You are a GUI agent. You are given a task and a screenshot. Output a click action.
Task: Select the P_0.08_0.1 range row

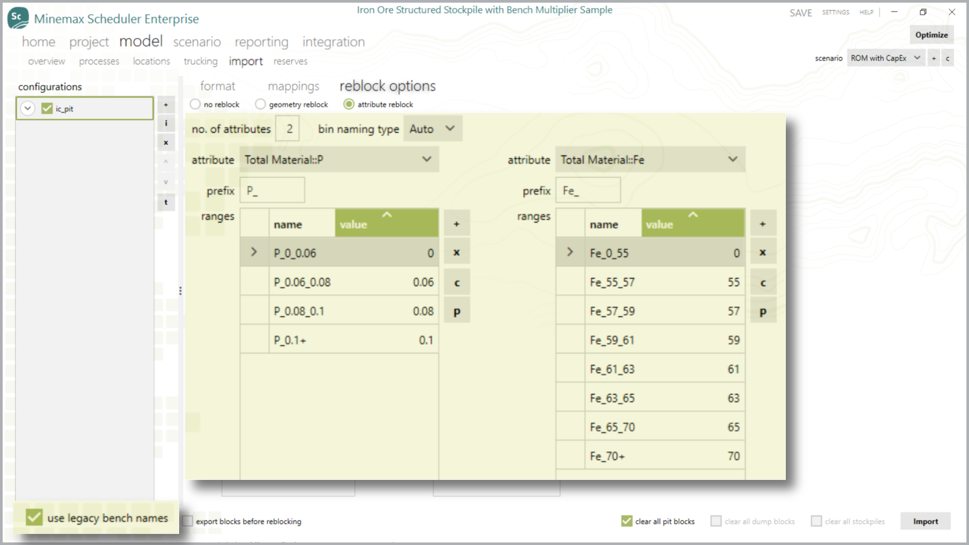[x=339, y=311]
